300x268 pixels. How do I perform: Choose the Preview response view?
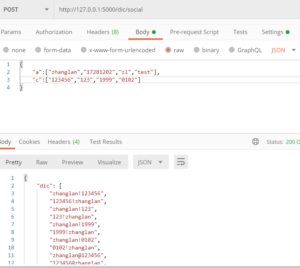pyautogui.click(x=73, y=162)
